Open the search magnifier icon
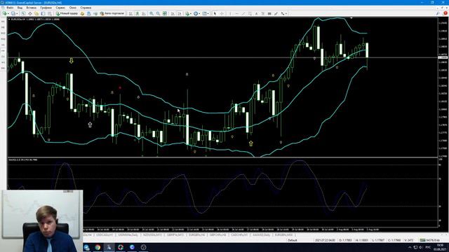449x252 pixels. [x=438, y=13]
